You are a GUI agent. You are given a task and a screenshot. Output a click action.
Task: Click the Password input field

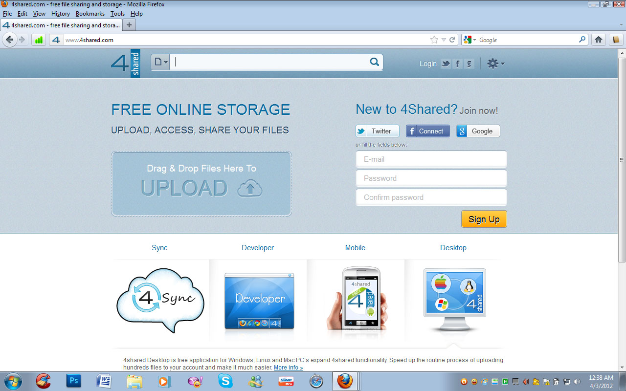pos(431,178)
